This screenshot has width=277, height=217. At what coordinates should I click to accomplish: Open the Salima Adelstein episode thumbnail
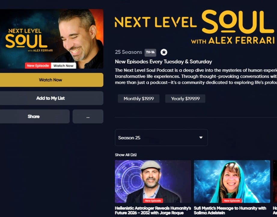point(232,182)
